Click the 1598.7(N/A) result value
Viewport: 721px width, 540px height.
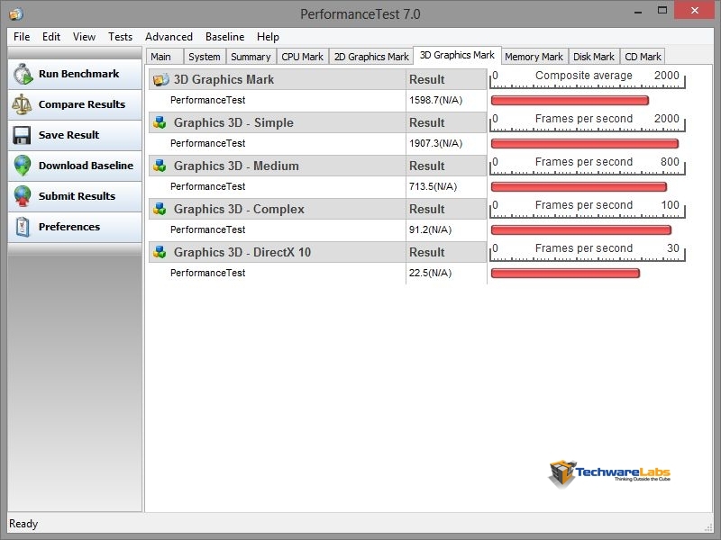tap(436, 100)
